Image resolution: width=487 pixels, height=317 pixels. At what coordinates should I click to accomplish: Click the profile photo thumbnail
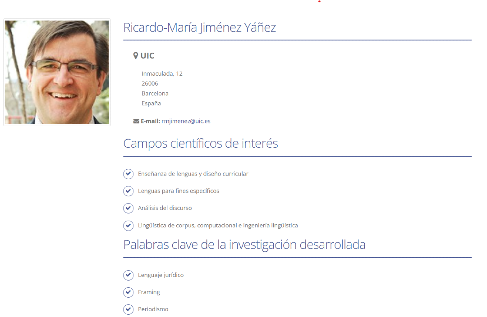click(x=57, y=72)
